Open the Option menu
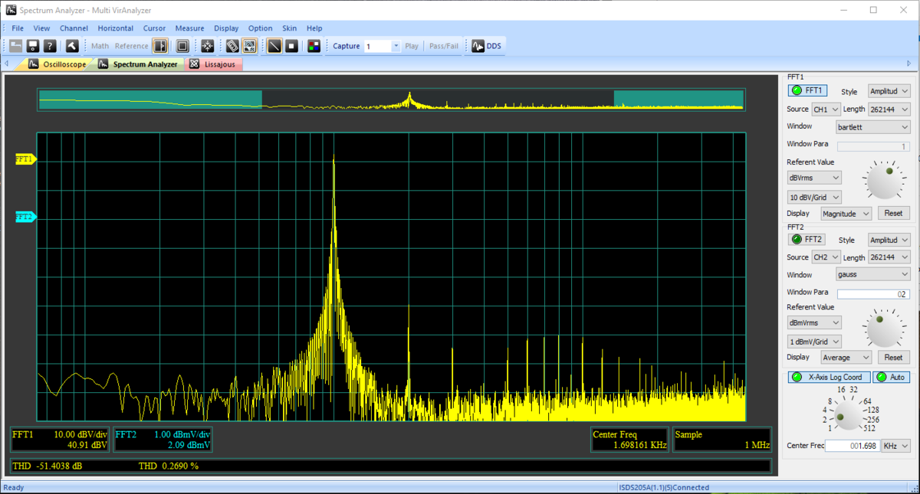The image size is (920, 494). click(x=261, y=28)
